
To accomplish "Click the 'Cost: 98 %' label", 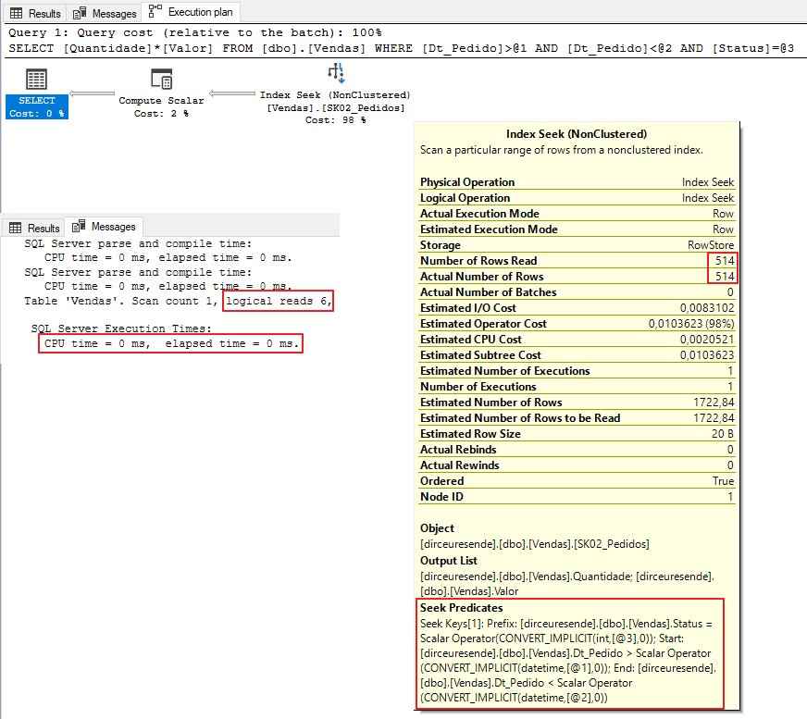I will (335, 120).
